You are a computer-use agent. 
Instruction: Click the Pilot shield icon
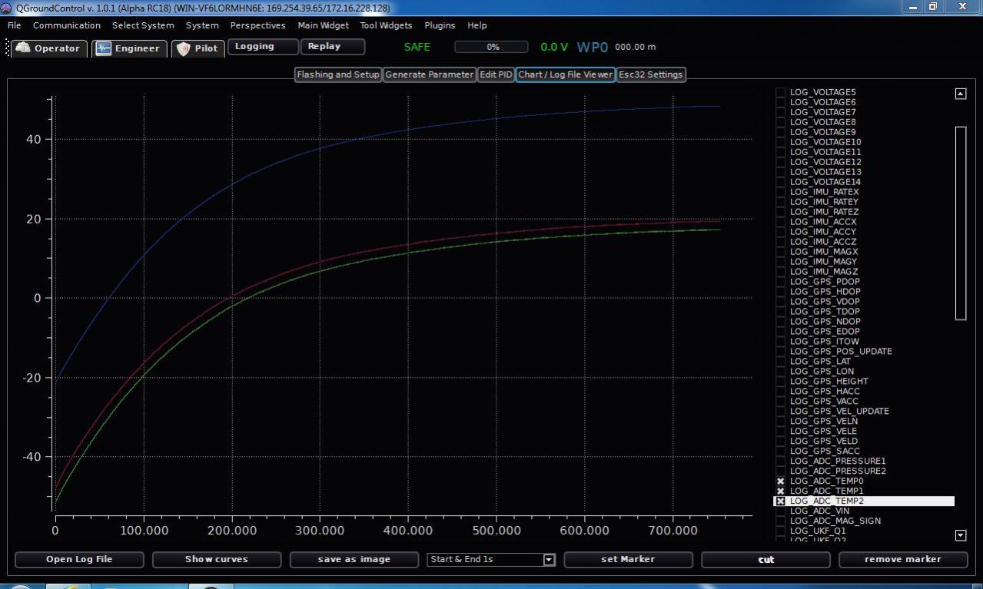tap(183, 48)
